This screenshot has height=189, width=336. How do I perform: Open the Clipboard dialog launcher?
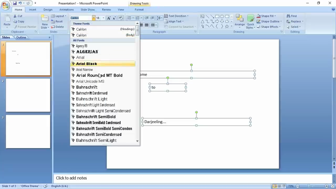click(x=36, y=32)
